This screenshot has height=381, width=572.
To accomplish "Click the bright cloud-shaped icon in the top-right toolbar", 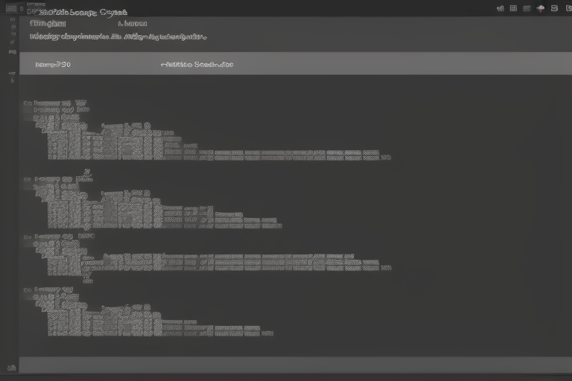I will [541, 8].
